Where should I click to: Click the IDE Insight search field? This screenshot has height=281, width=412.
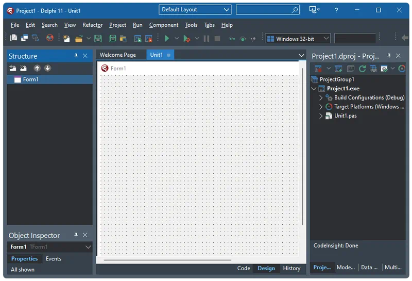click(x=267, y=10)
